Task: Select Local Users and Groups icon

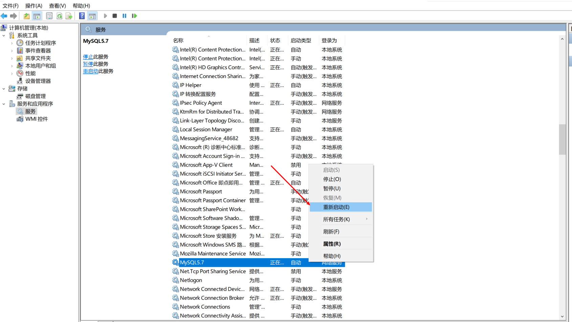Action: 20,66
